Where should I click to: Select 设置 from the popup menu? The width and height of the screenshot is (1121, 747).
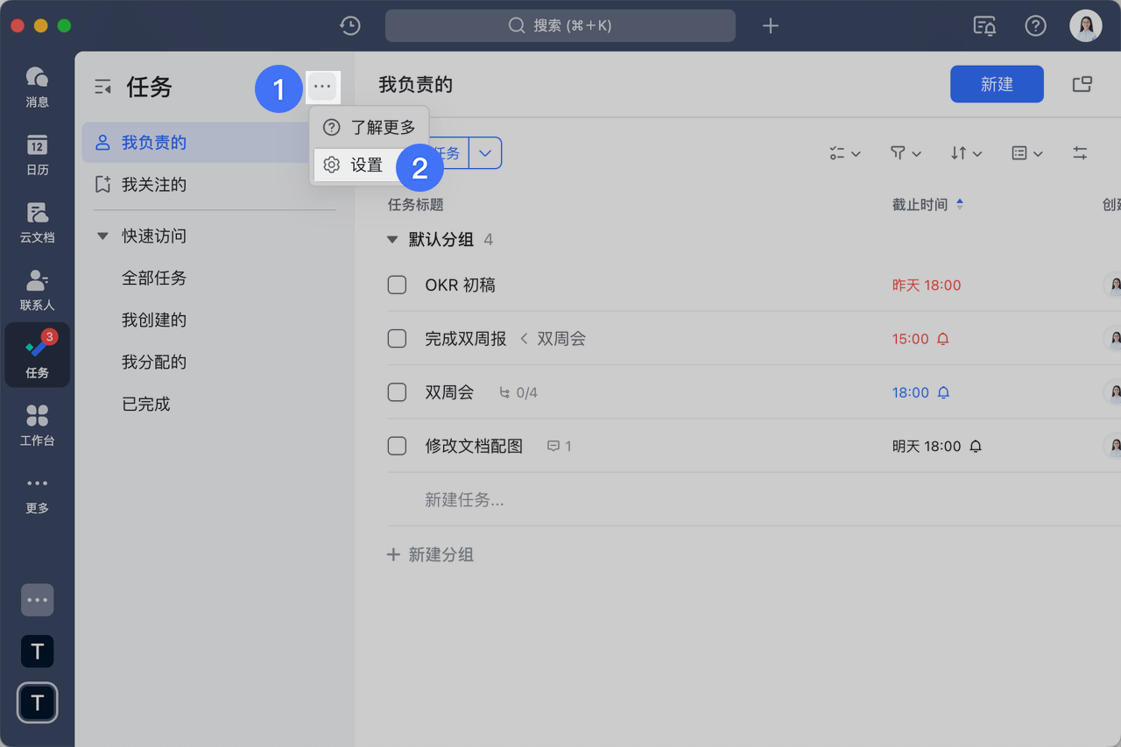366,166
